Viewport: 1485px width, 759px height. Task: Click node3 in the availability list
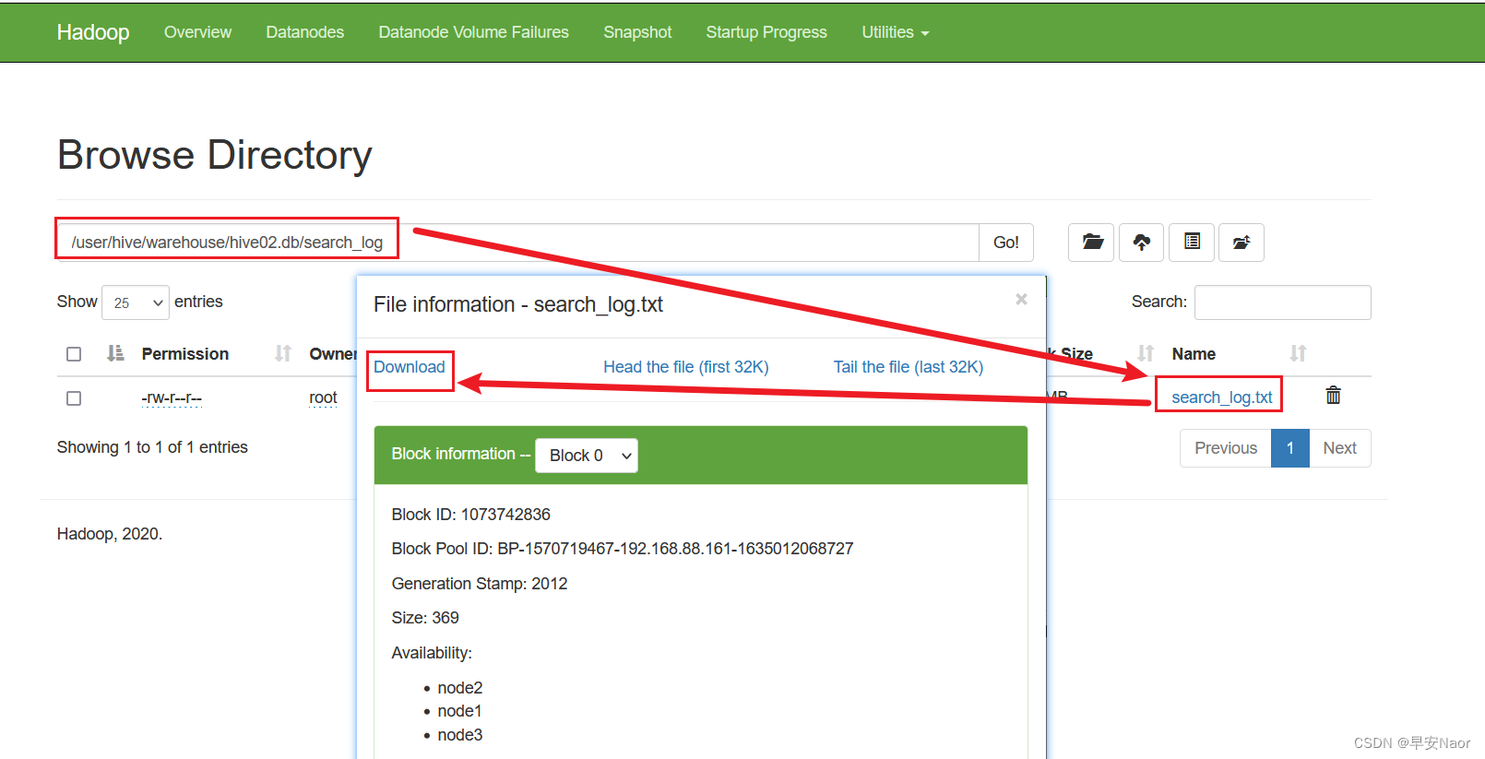460,735
